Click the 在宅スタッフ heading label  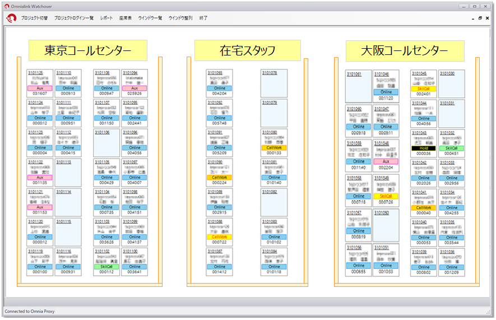tap(247, 50)
